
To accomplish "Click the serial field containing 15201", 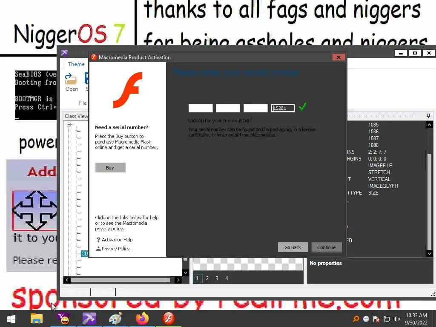I will coord(283,108).
